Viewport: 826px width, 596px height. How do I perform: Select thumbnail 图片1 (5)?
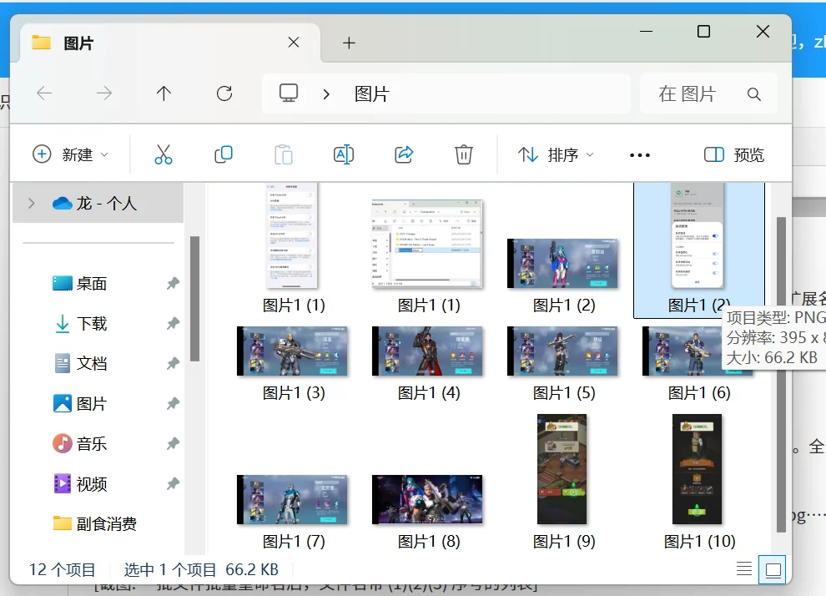[x=562, y=351]
